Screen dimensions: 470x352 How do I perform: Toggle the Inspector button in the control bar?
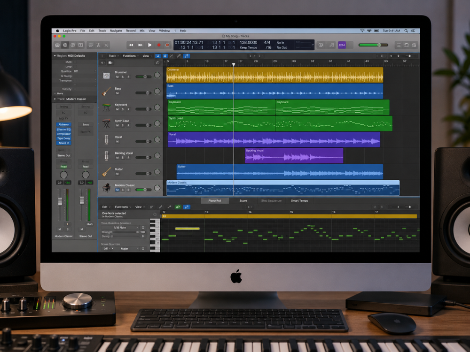click(65, 45)
